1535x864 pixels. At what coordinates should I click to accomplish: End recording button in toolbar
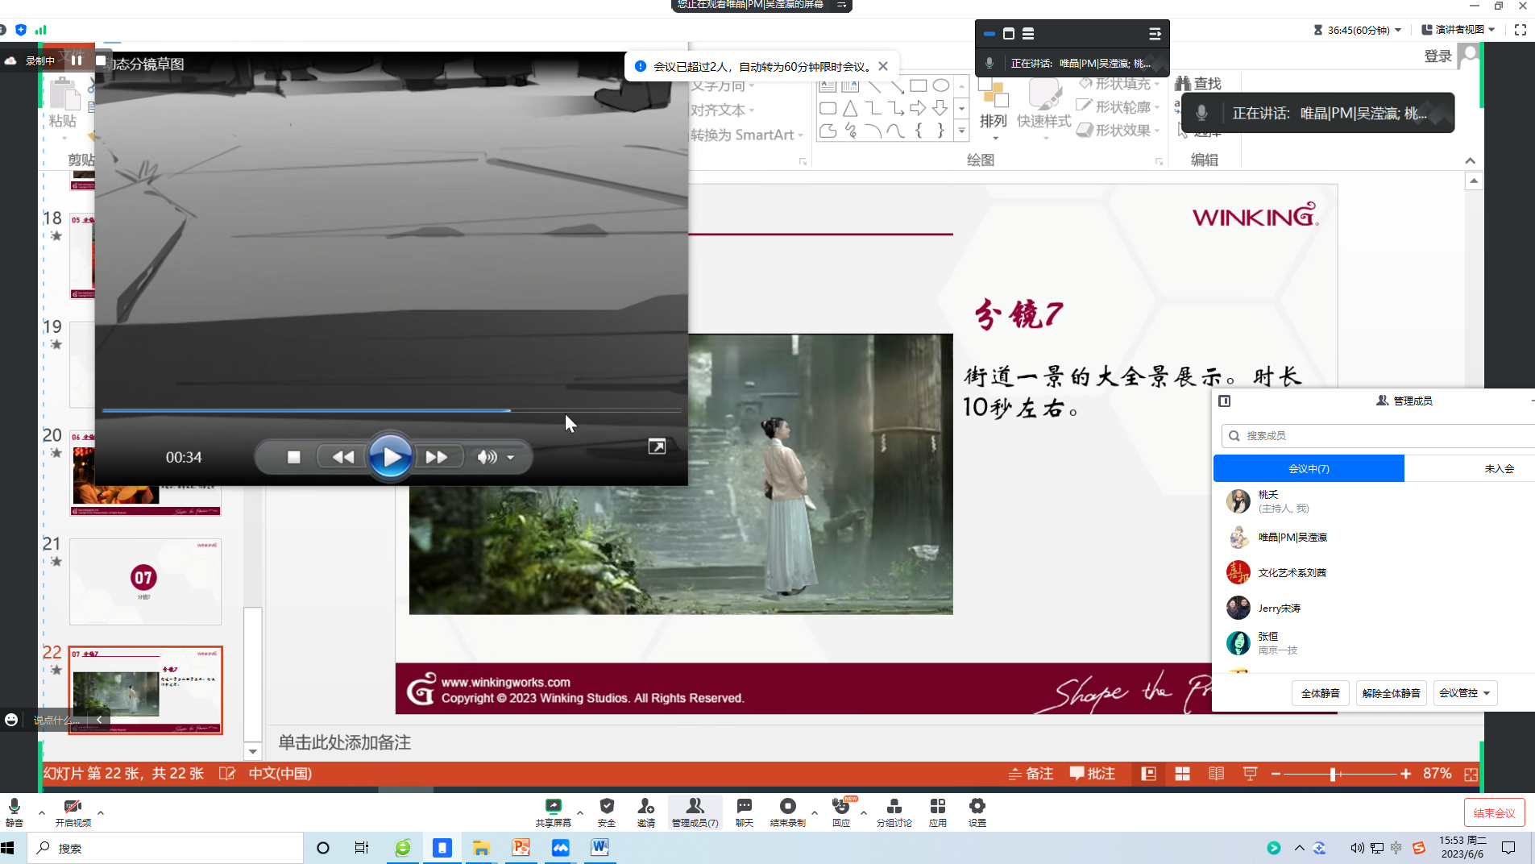click(788, 812)
